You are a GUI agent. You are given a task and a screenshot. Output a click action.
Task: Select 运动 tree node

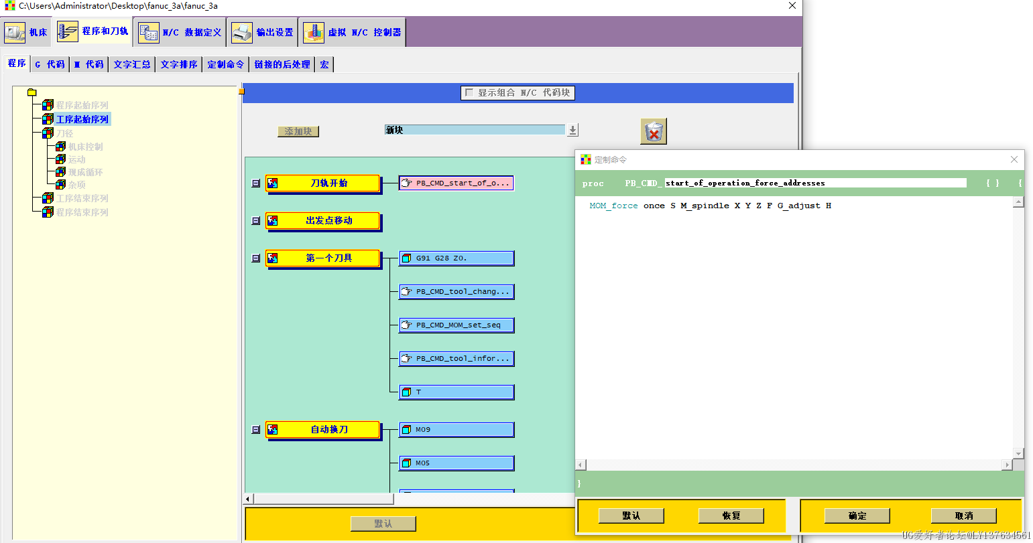click(76, 159)
